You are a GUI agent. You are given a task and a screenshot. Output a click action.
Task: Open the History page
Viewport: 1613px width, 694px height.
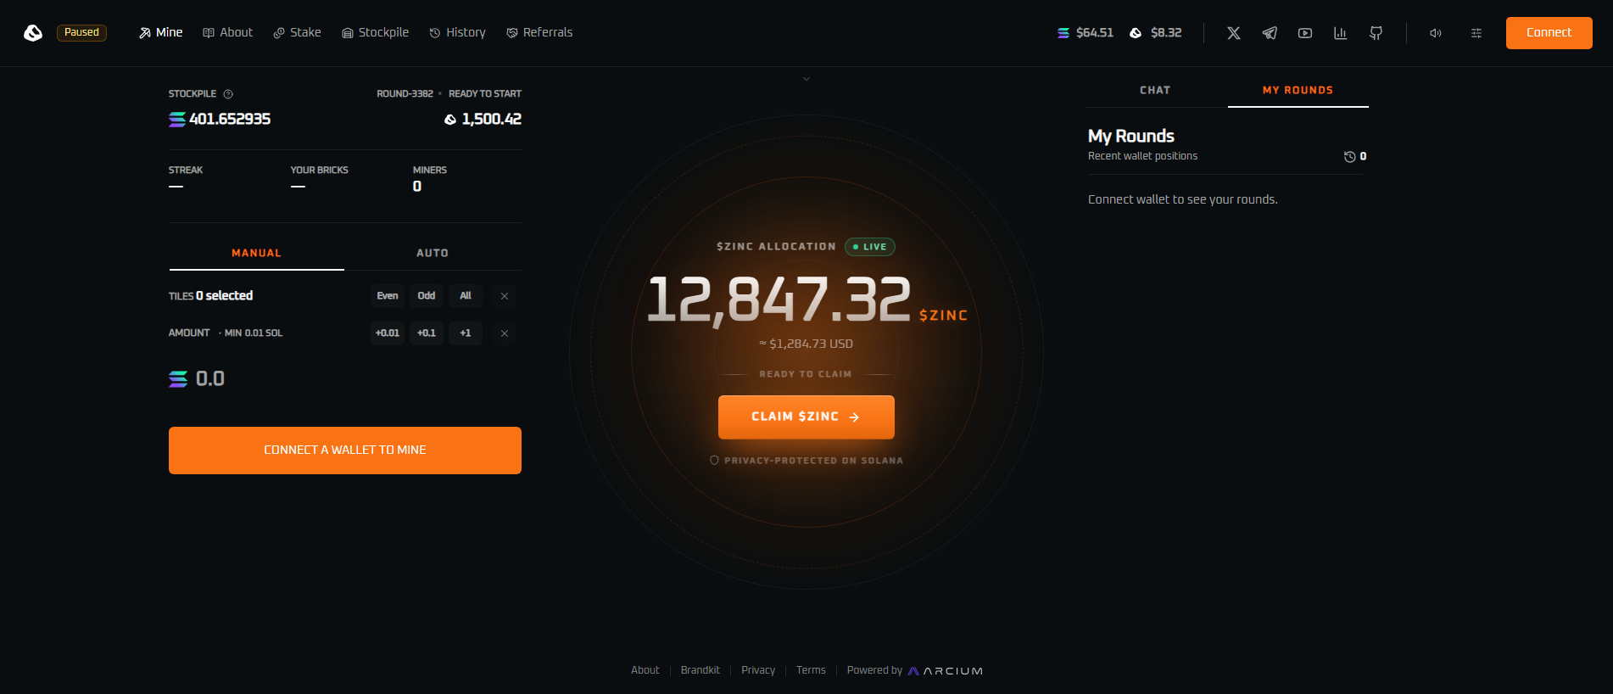pos(458,32)
